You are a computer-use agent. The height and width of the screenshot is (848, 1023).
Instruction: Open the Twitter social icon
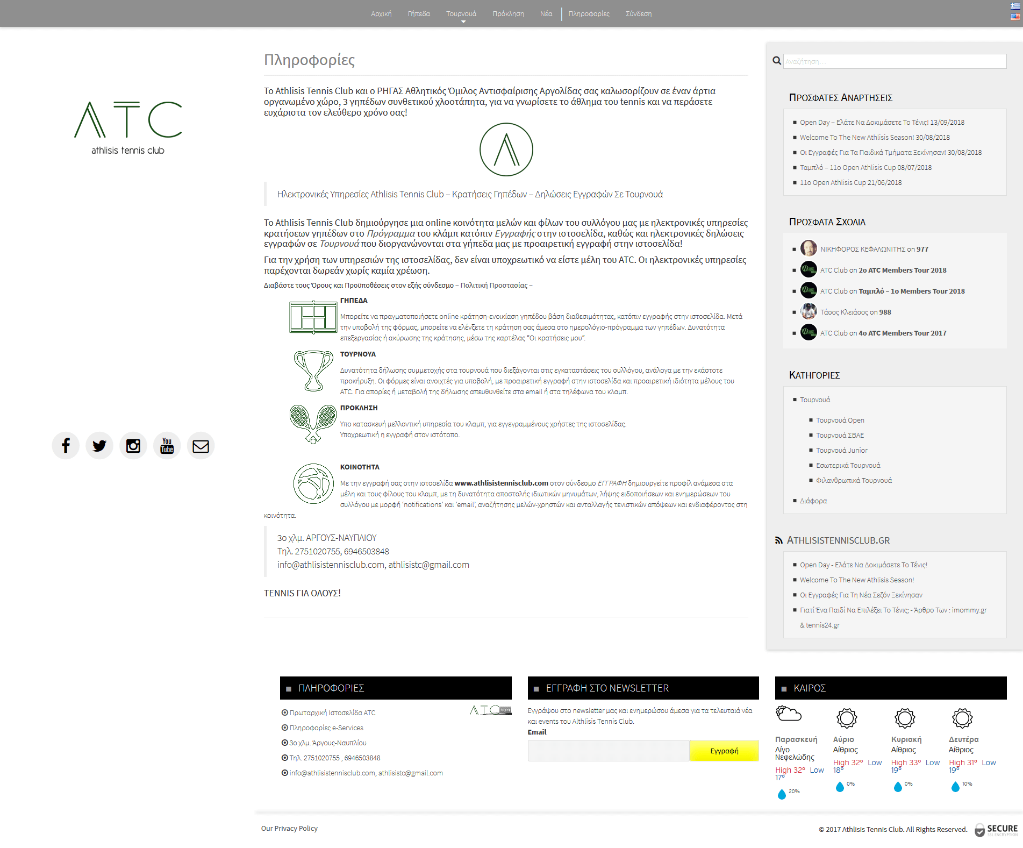(99, 446)
